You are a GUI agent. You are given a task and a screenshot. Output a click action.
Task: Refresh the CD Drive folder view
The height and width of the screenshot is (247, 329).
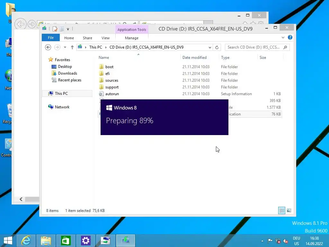pyautogui.click(x=217, y=48)
